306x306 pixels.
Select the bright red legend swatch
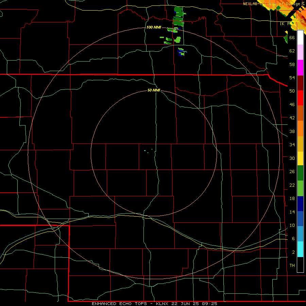(300, 98)
